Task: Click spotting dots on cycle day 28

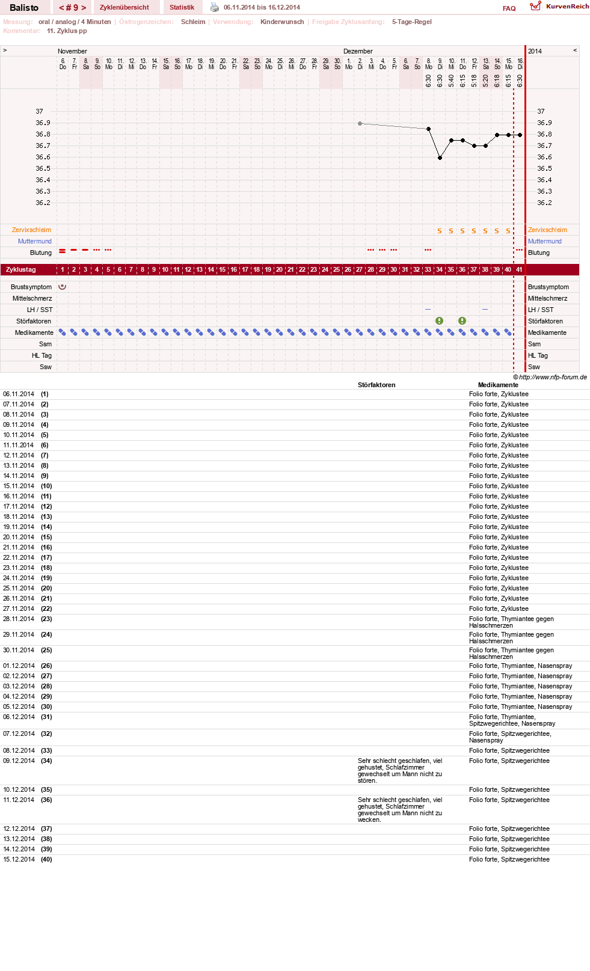Action: pyautogui.click(x=371, y=250)
